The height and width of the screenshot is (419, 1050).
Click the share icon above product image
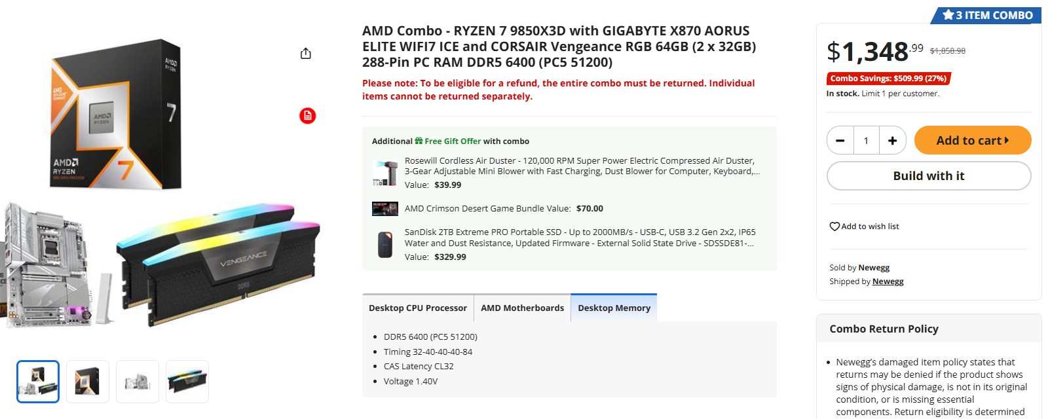click(x=306, y=54)
